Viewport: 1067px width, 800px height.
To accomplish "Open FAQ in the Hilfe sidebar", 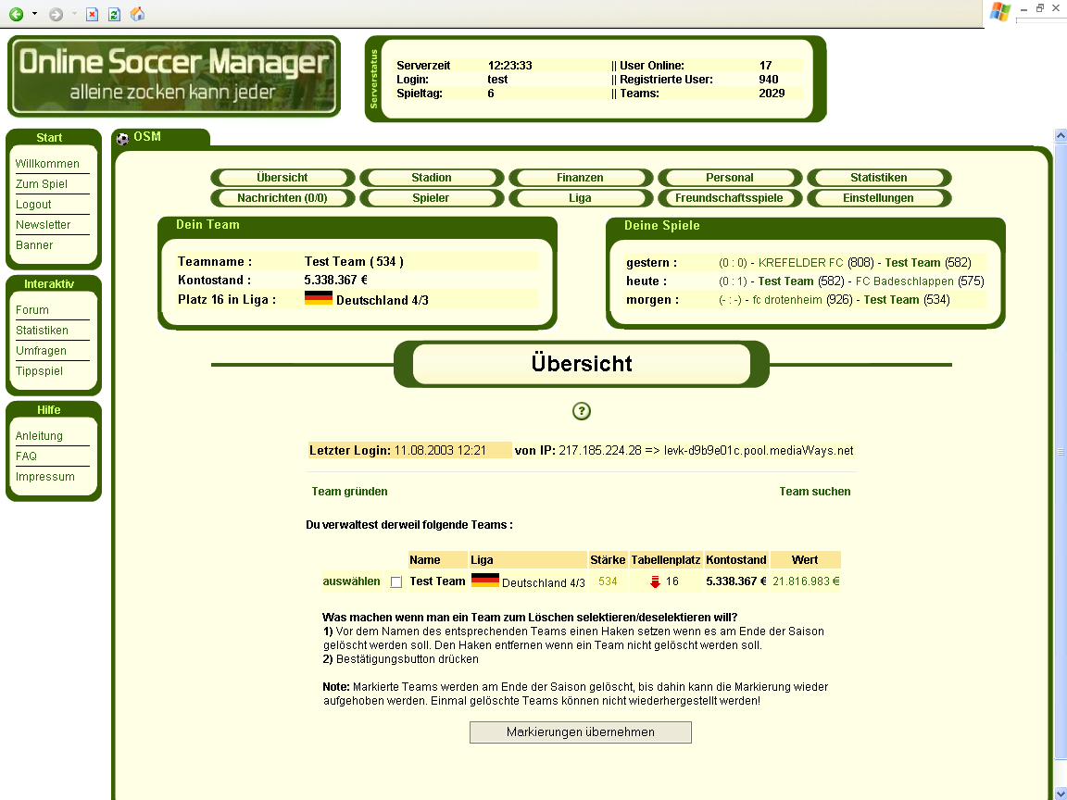I will pyautogui.click(x=26, y=456).
